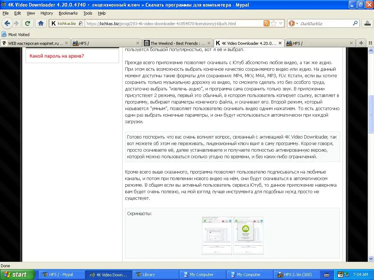The image size is (374, 280).
Task: Open the link Какой пароль на архив?
Action: 57,56
